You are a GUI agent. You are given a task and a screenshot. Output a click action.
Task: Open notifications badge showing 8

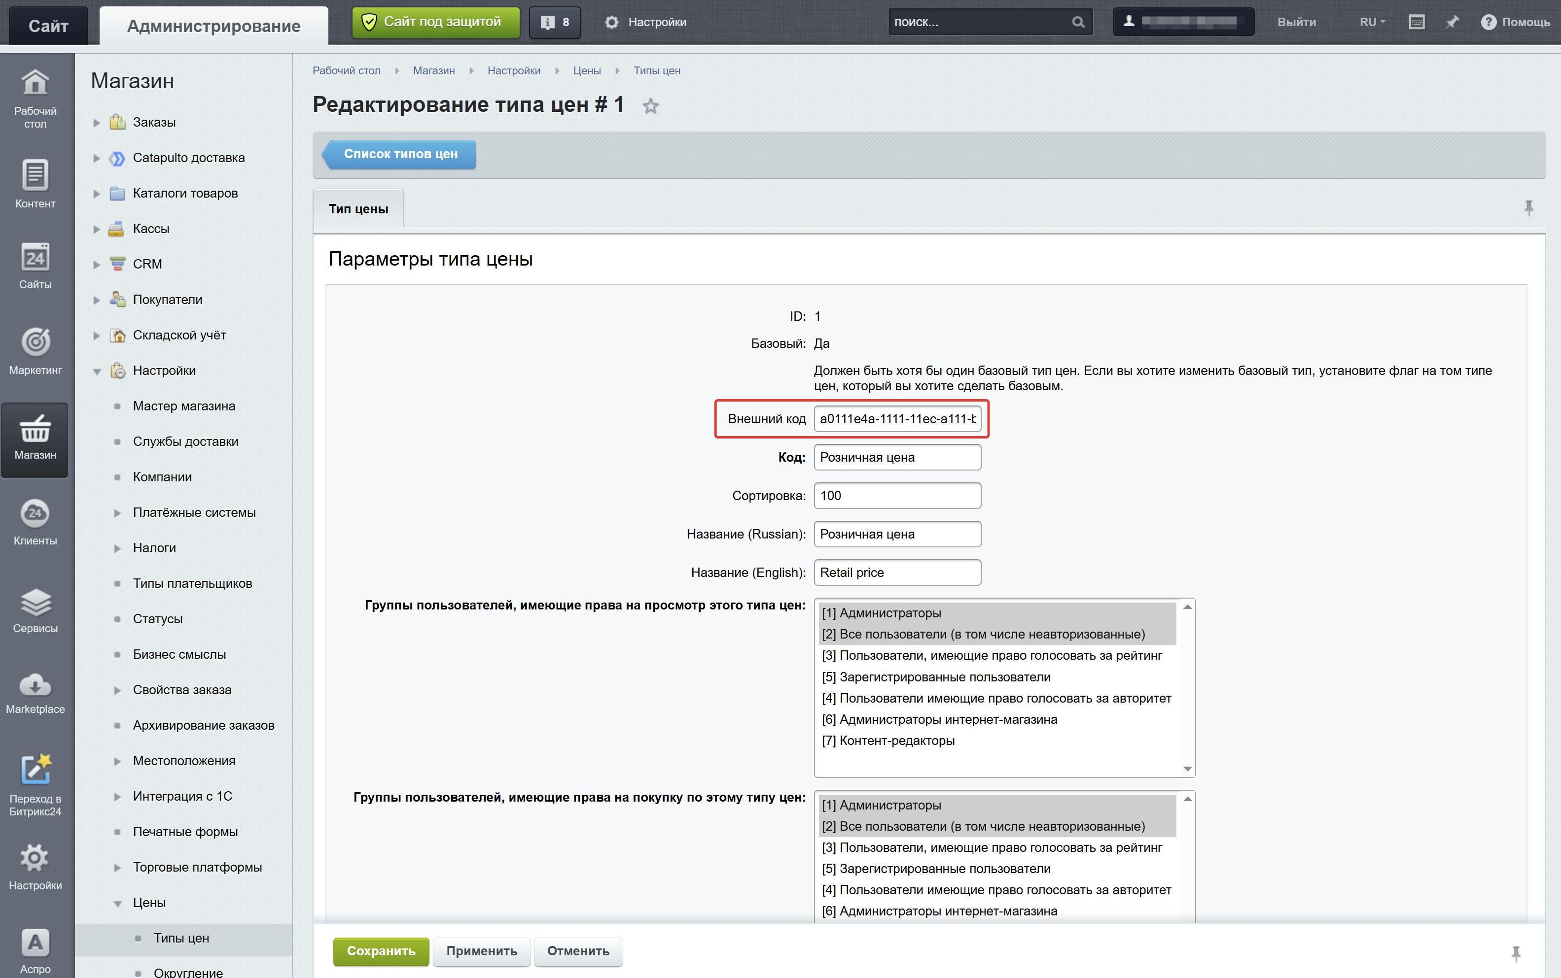click(x=555, y=23)
